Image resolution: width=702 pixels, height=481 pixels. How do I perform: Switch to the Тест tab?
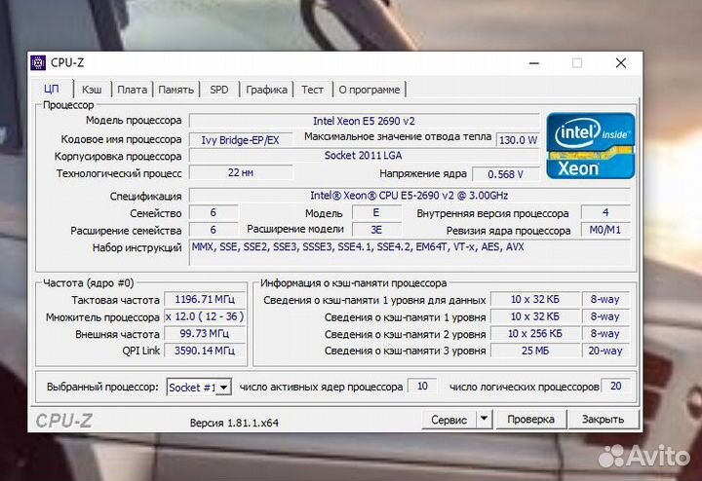pos(312,90)
